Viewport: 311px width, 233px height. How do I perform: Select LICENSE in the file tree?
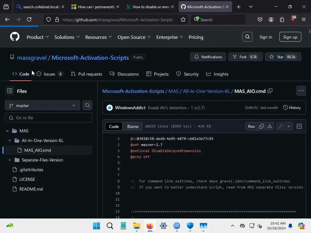click(27, 179)
